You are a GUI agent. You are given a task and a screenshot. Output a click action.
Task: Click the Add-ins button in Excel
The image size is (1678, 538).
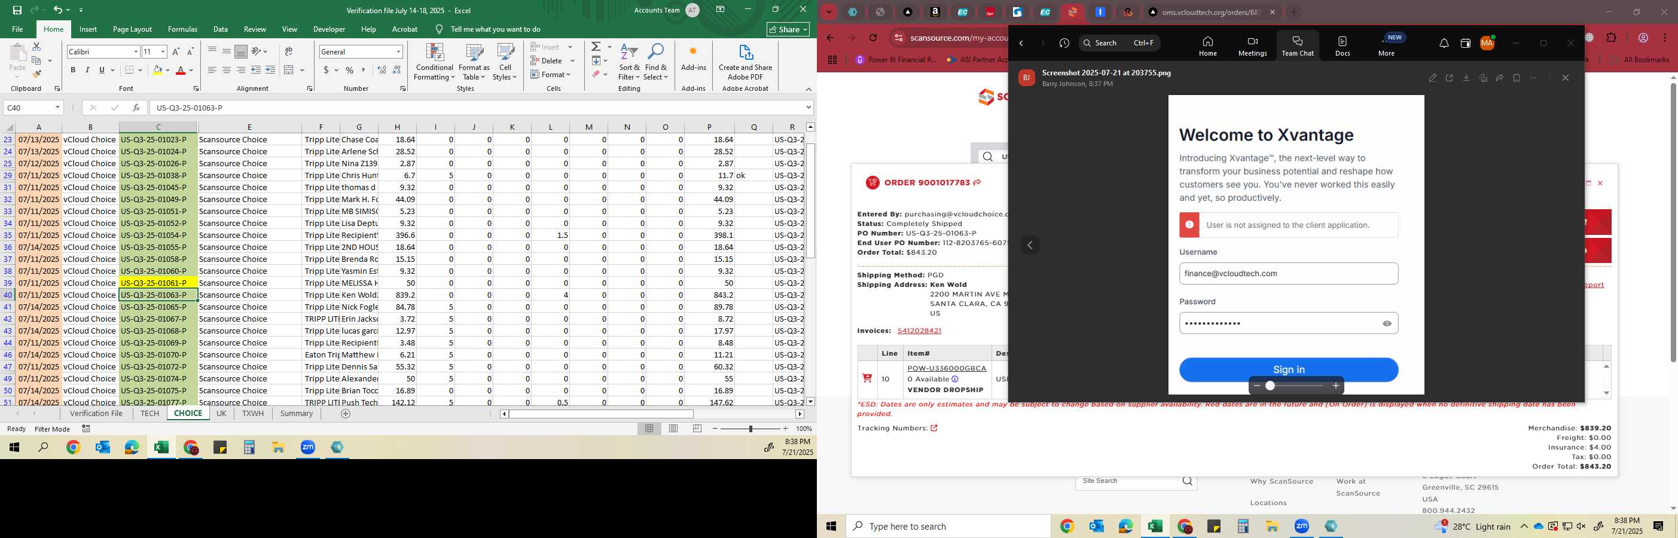pos(693,57)
